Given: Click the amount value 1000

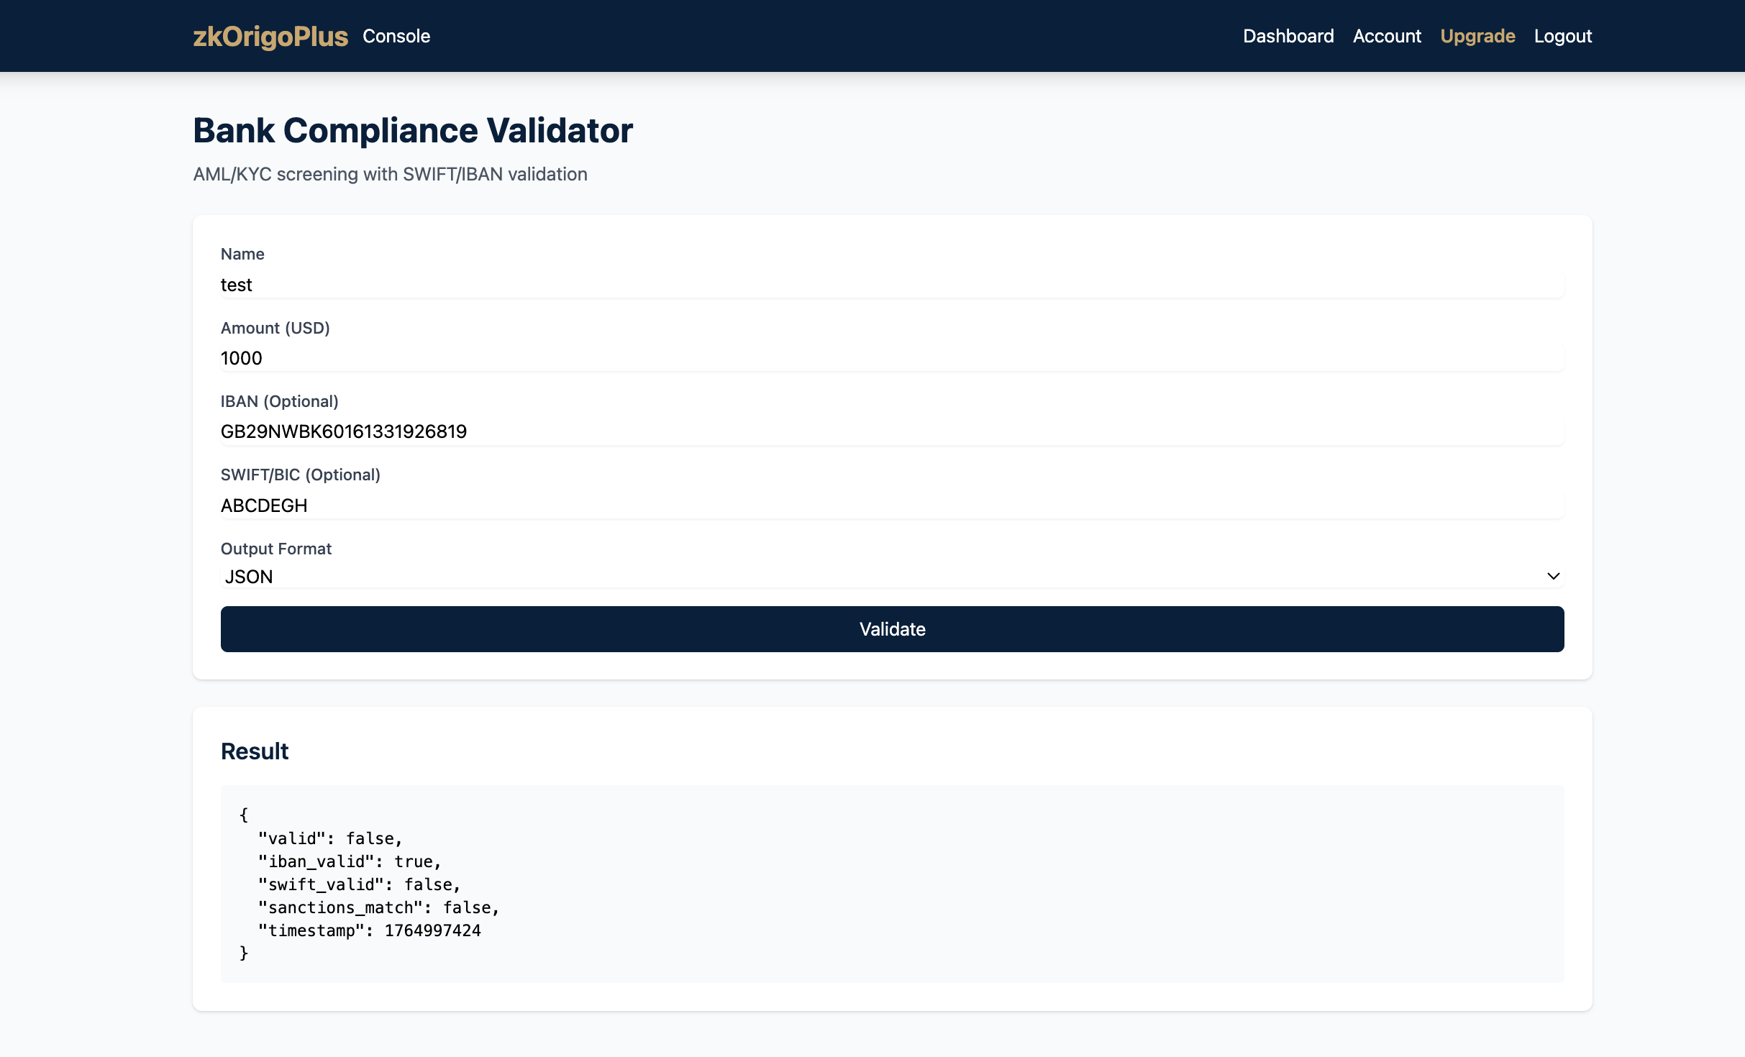Looking at the screenshot, I should tap(242, 358).
